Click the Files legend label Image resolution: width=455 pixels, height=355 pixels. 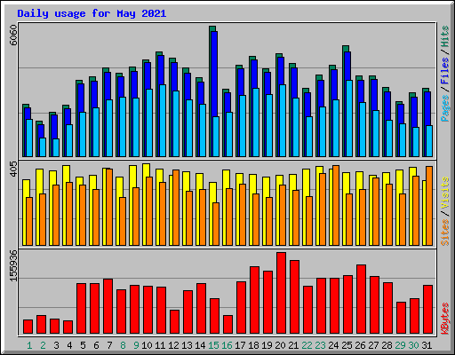[444, 71]
